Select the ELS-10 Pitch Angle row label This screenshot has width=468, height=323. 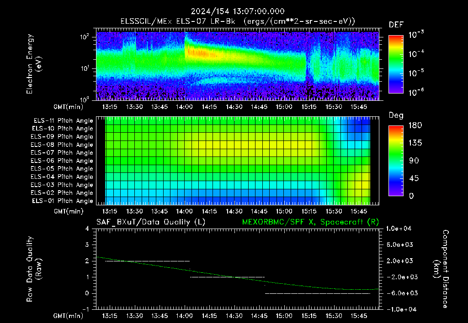coord(63,129)
